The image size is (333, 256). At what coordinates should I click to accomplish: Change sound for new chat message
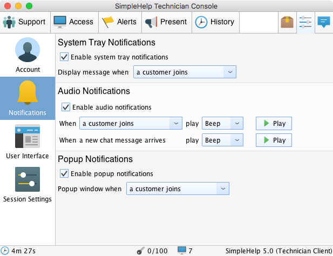pyautogui.click(x=222, y=140)
